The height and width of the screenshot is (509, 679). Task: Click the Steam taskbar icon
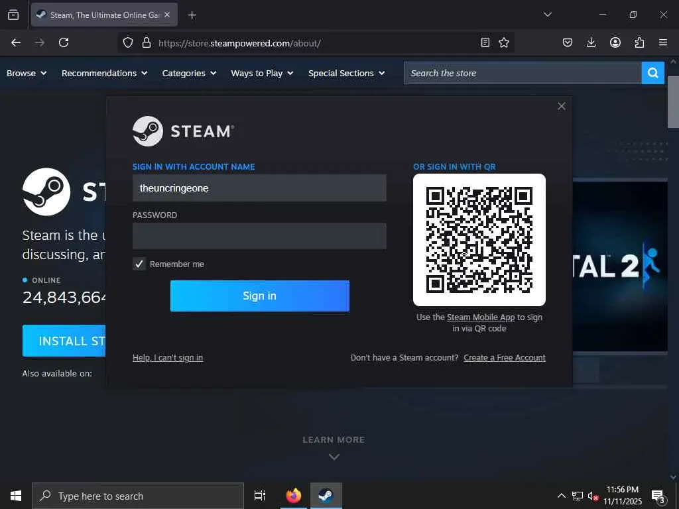(x=326, y=496)
